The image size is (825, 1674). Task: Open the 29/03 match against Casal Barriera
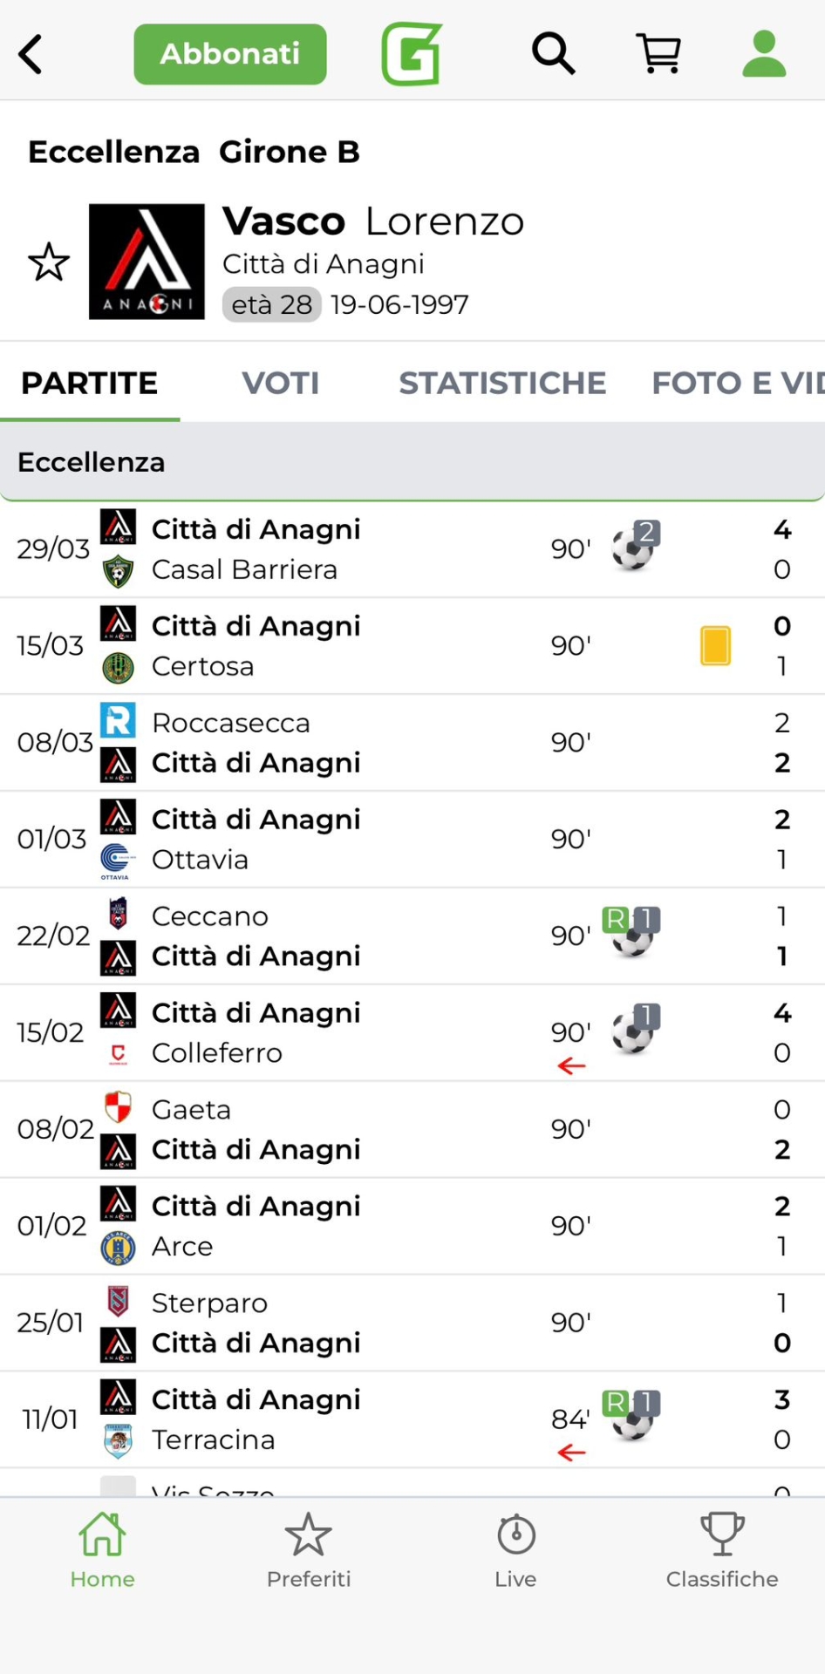(349, 549)
